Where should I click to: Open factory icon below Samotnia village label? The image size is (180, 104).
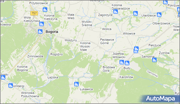point(154,60)
